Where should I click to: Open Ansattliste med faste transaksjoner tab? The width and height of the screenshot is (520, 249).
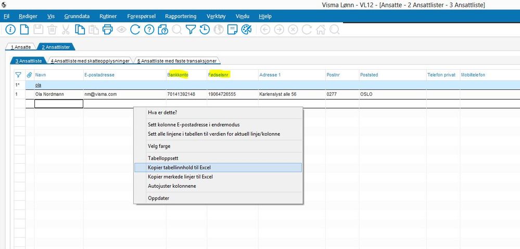click(x=177, y=61)
